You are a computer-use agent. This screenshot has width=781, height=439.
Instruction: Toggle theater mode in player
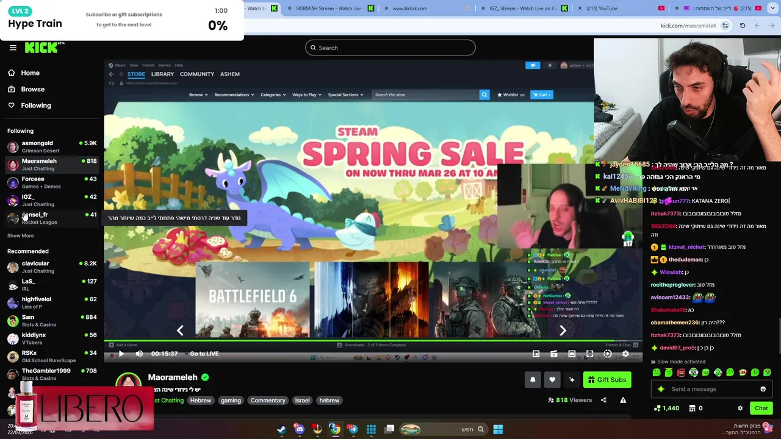pyautogui.click(x=572, y=354)
